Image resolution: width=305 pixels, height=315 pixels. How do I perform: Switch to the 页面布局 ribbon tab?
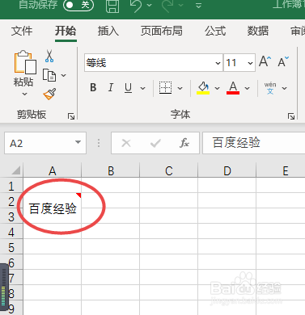point(162,31)
